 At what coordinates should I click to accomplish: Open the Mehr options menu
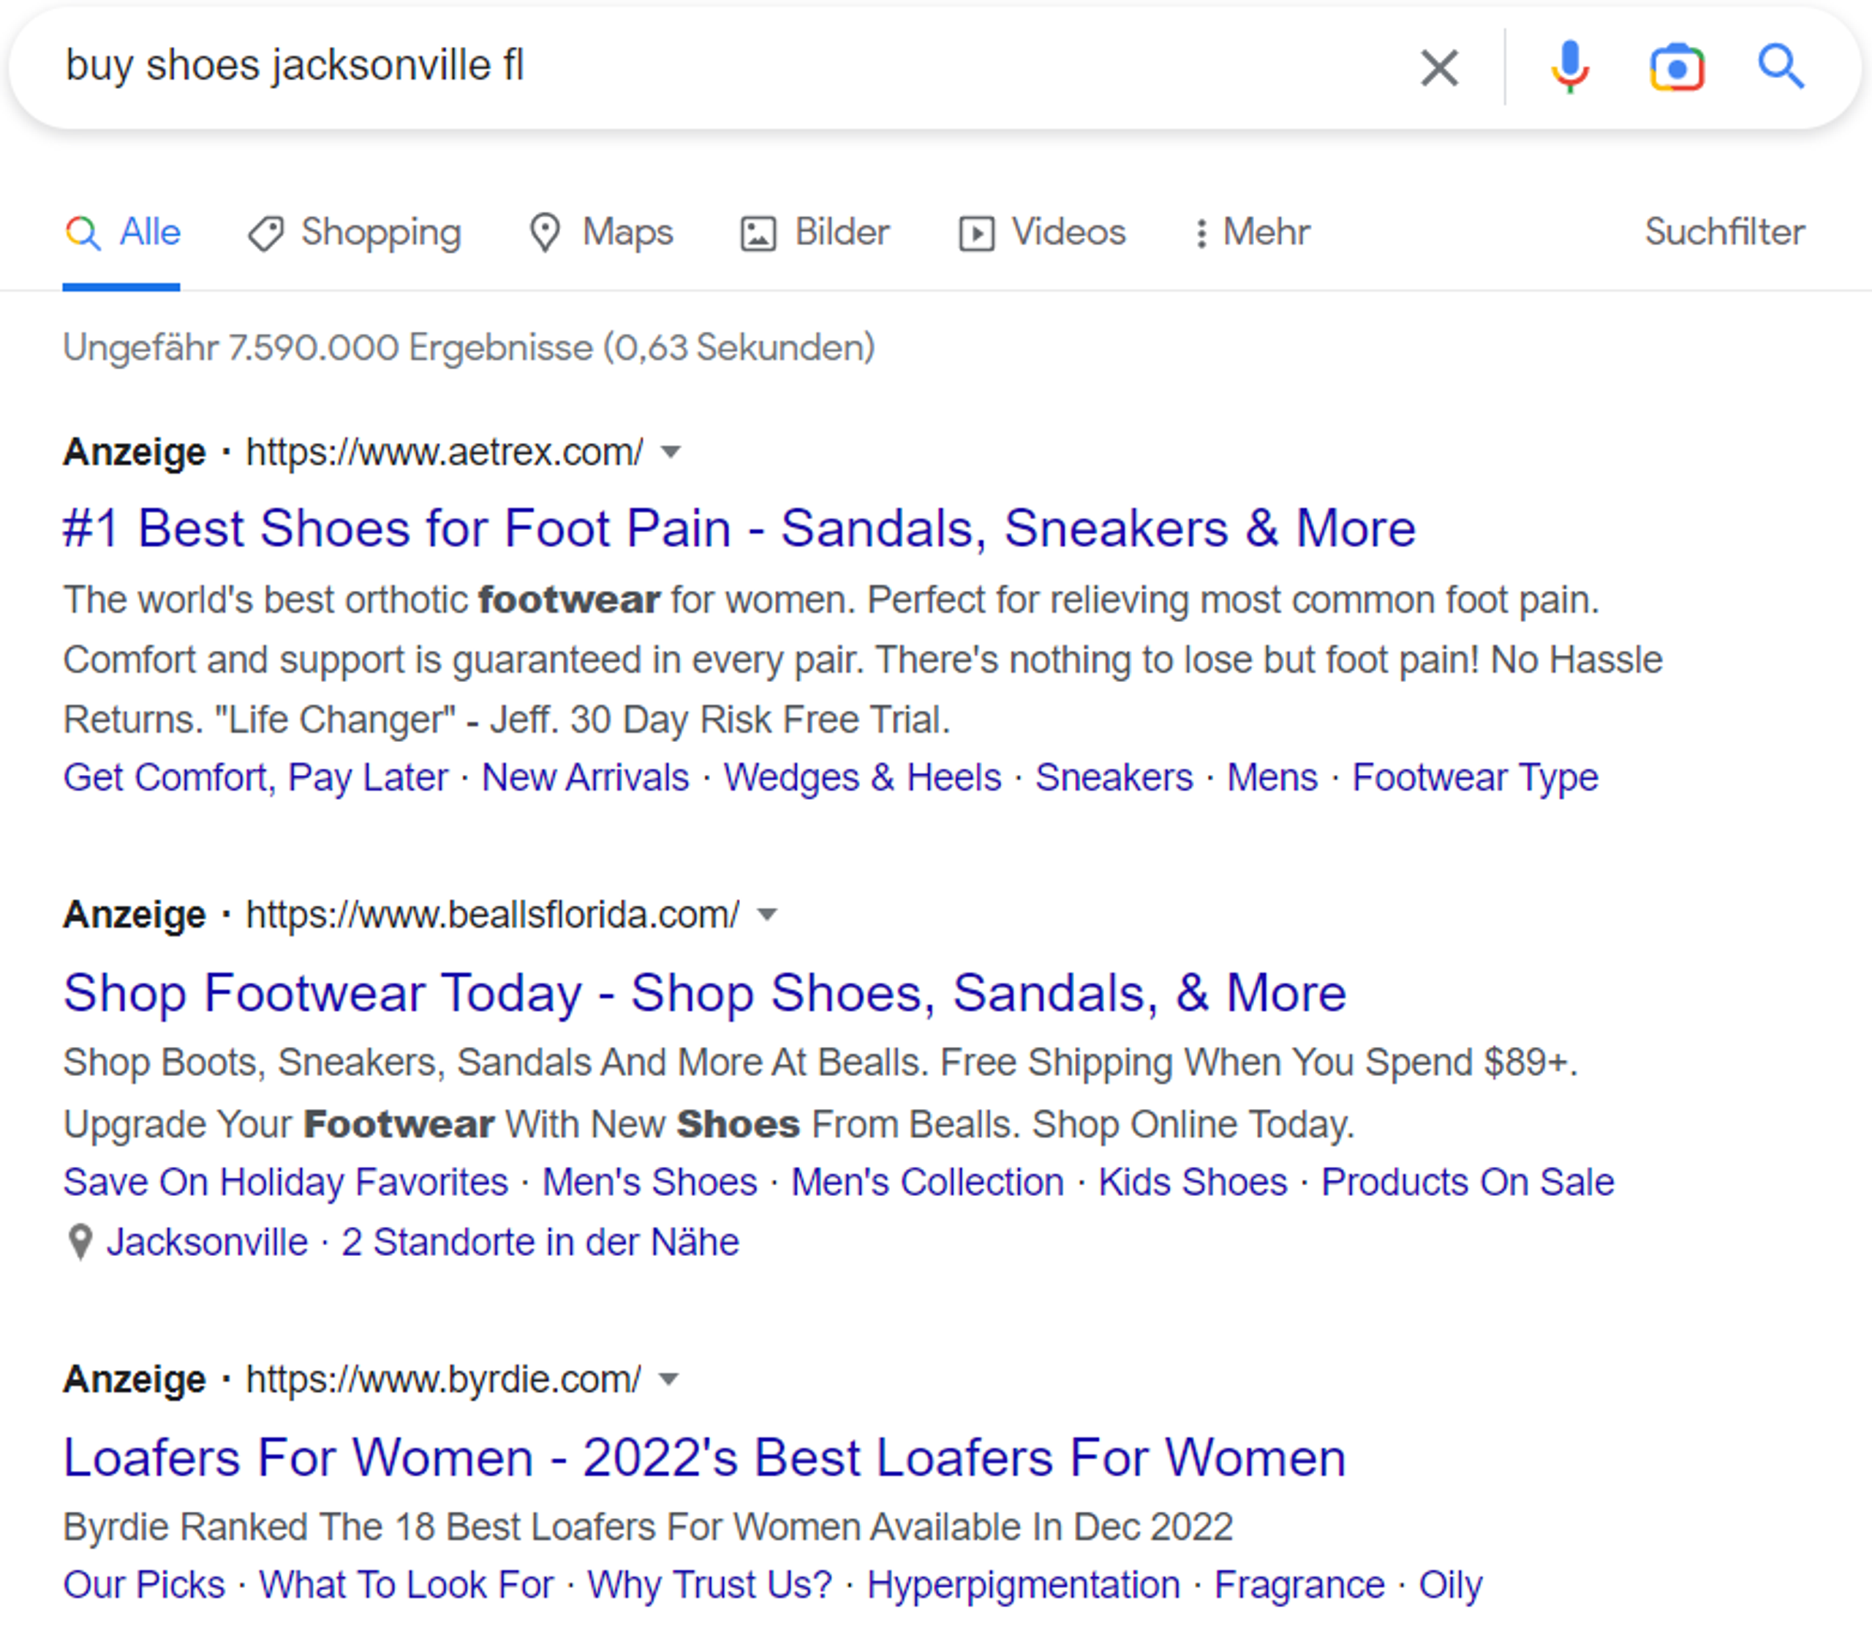tap(1254, 232)
